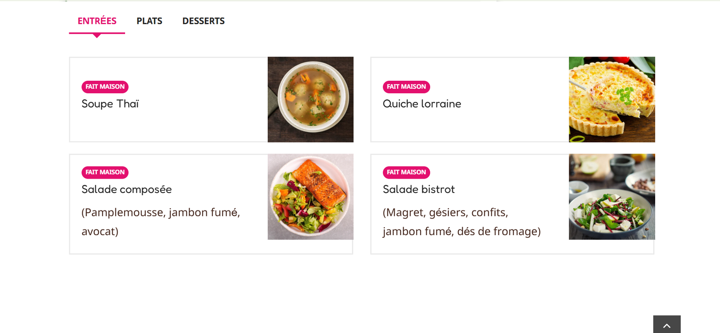720x333 pixels.
Task: Click 'Magret' in Salade bistrot ingredients
Action: (404, 212)
